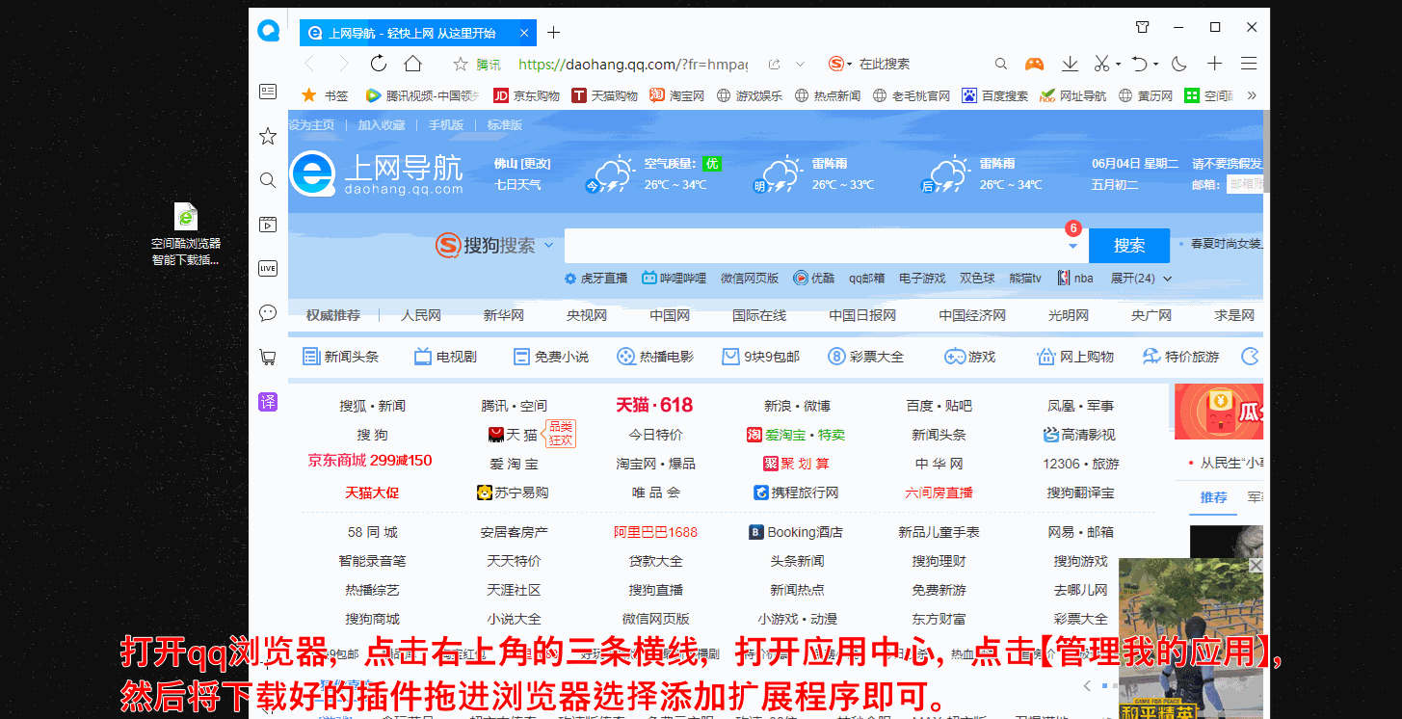
Task: Open 淘宝网 bookmark
Action: coord(676,95)
